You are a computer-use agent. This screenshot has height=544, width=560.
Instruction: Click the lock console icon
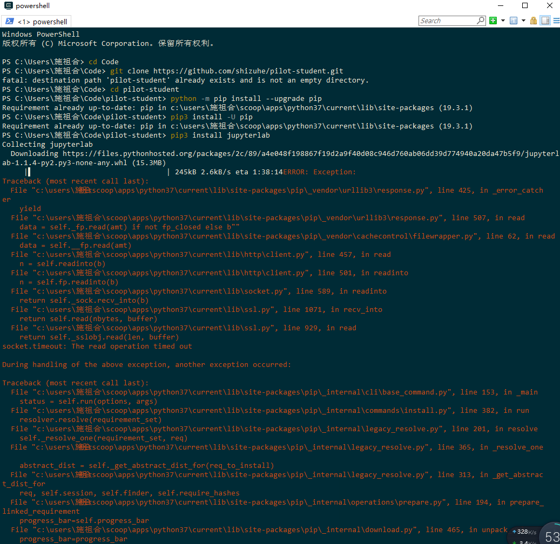(x=533, y=21)
